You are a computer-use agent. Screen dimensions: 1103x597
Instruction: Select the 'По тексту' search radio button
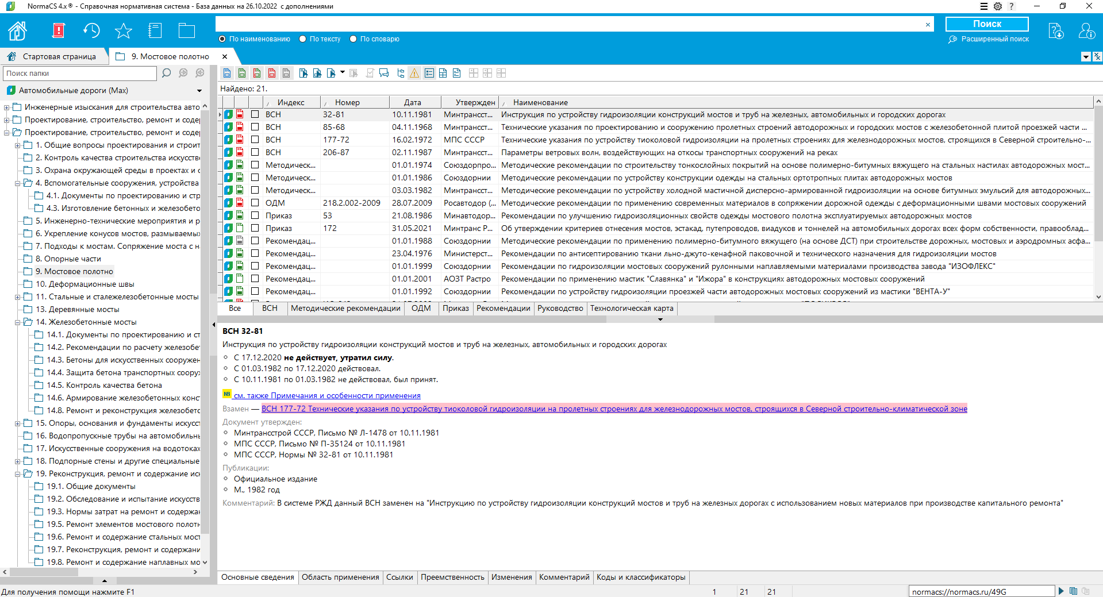pos(302,38)
